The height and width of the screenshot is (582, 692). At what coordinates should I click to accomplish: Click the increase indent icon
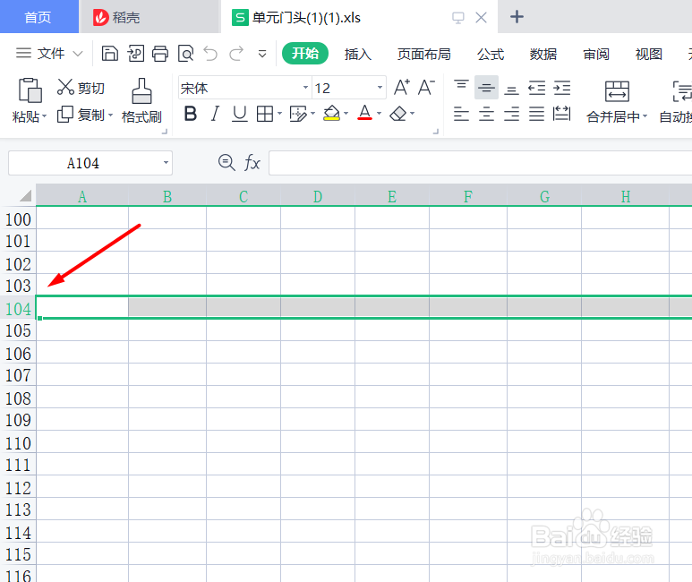click(x=562, y=88)
